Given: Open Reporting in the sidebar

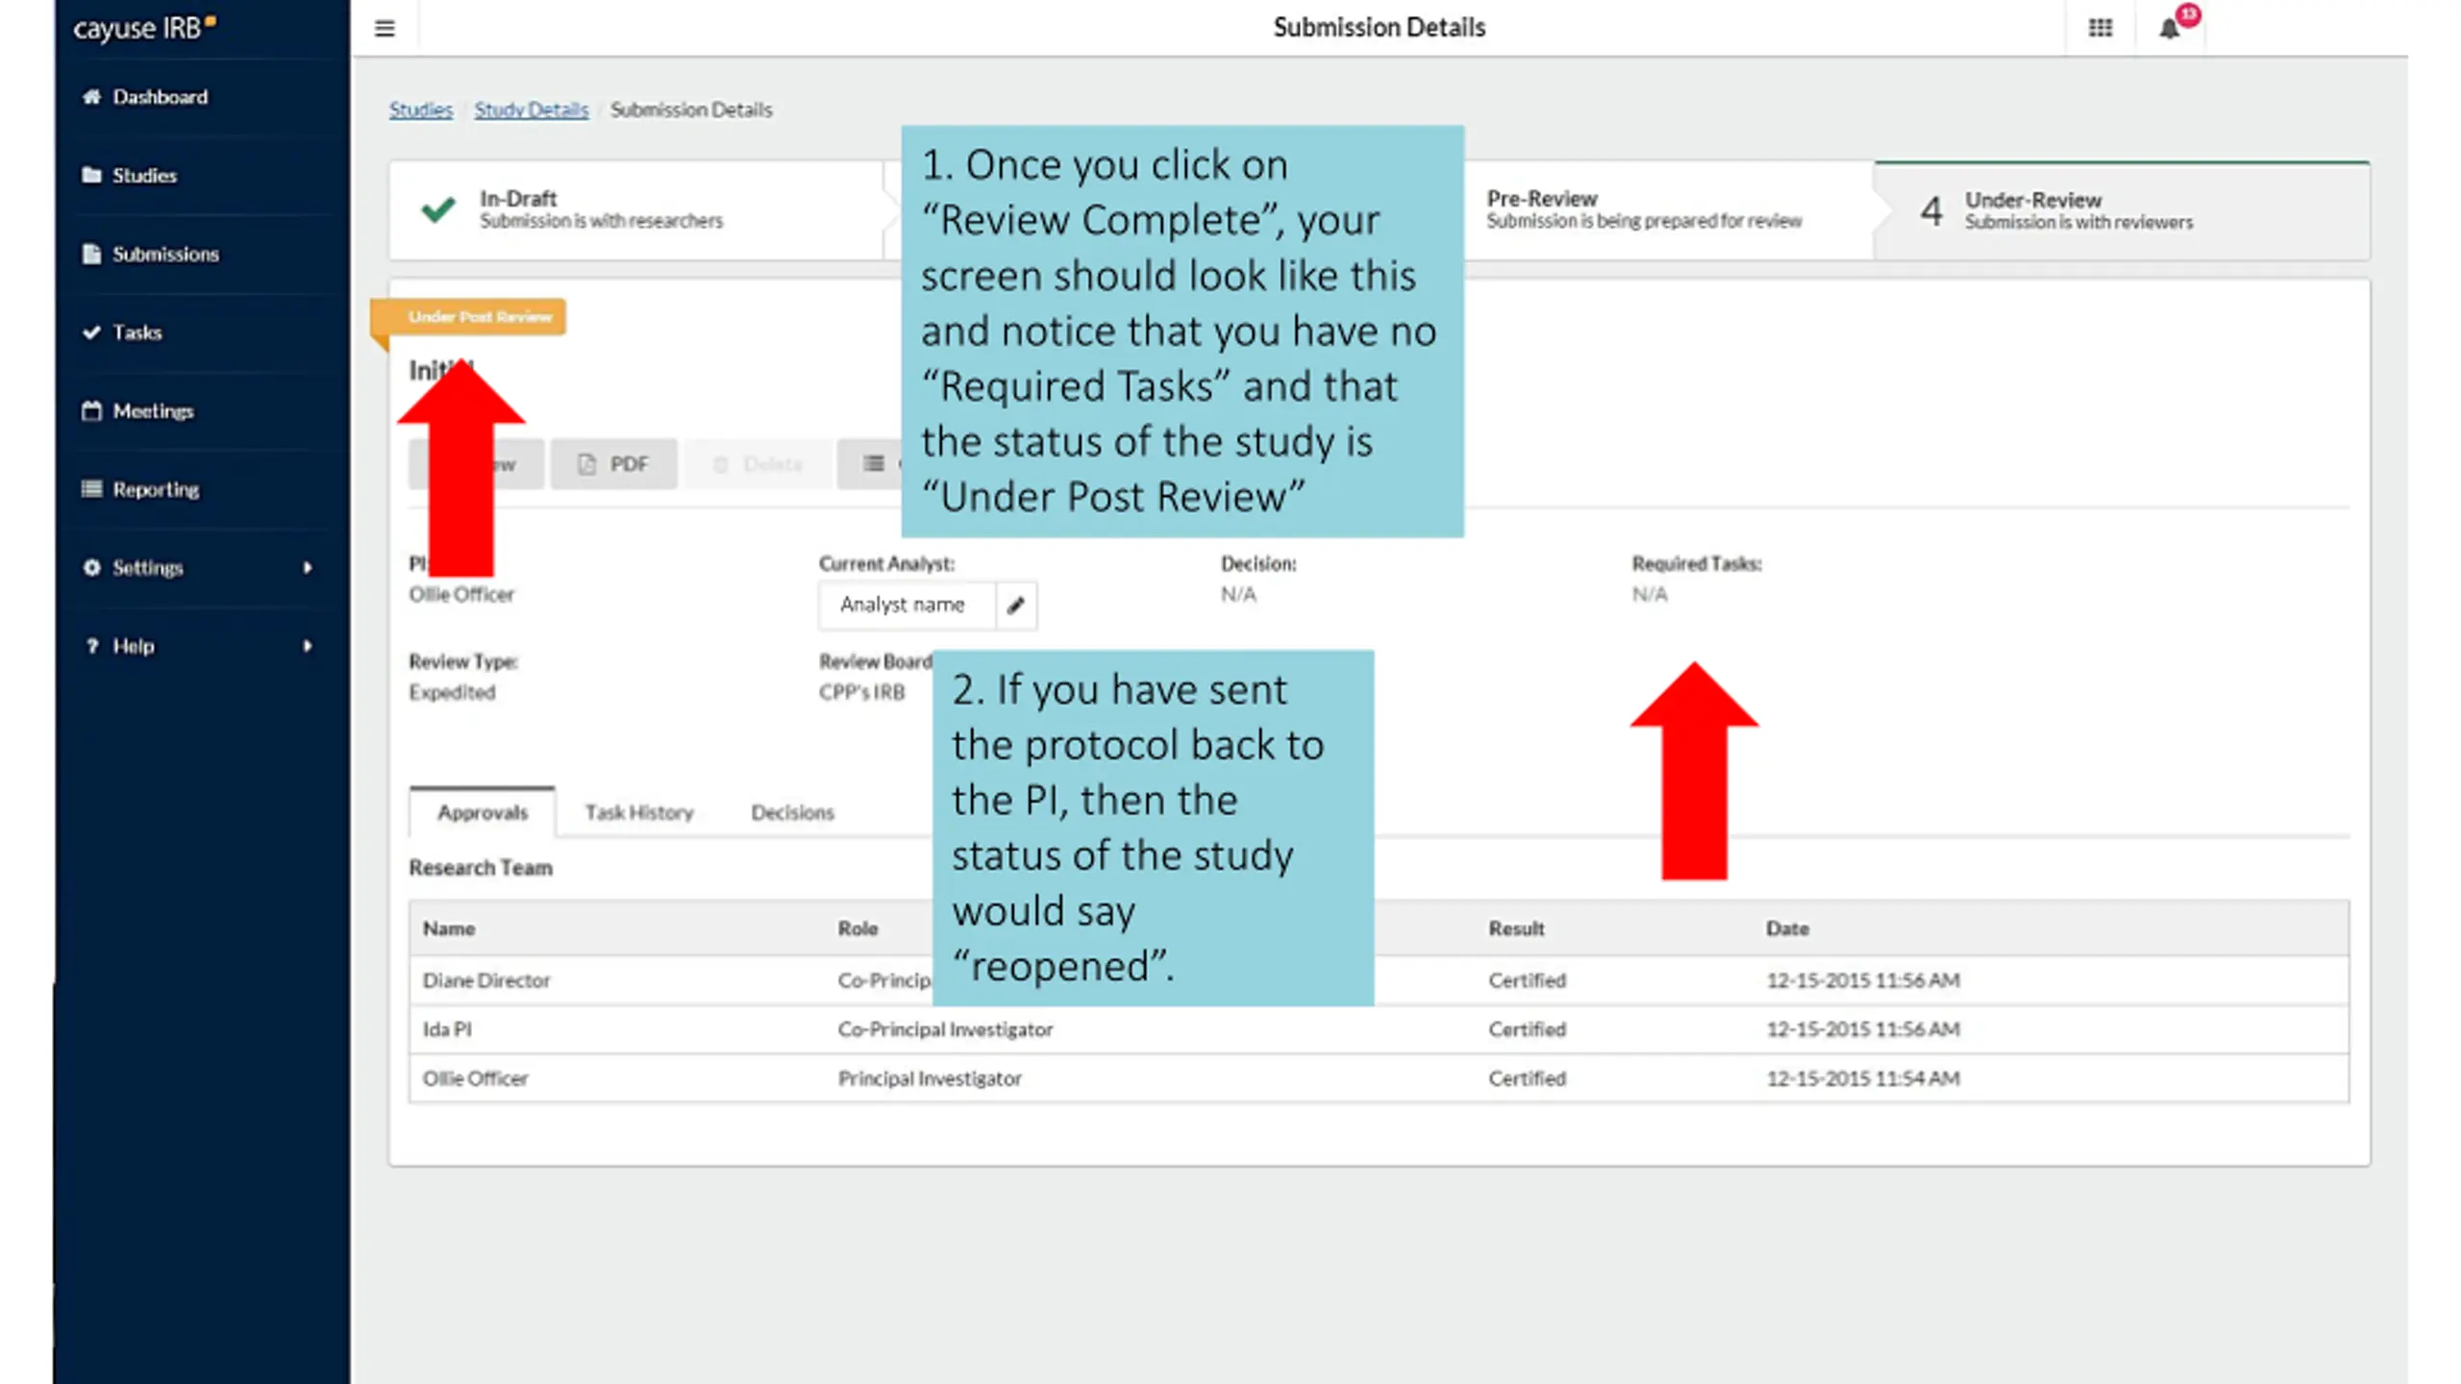Looking at the screenshot, I should tap(141, 489).
